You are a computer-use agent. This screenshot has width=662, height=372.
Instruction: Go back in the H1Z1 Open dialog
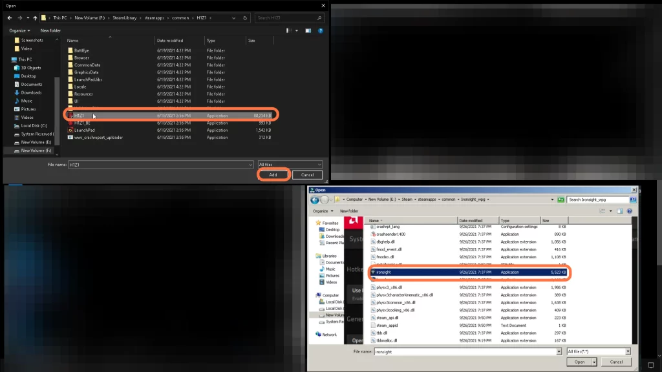click(x=10, y=18)
